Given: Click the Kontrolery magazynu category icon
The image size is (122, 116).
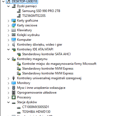Looking at the screenshot, I should point(14,59).
